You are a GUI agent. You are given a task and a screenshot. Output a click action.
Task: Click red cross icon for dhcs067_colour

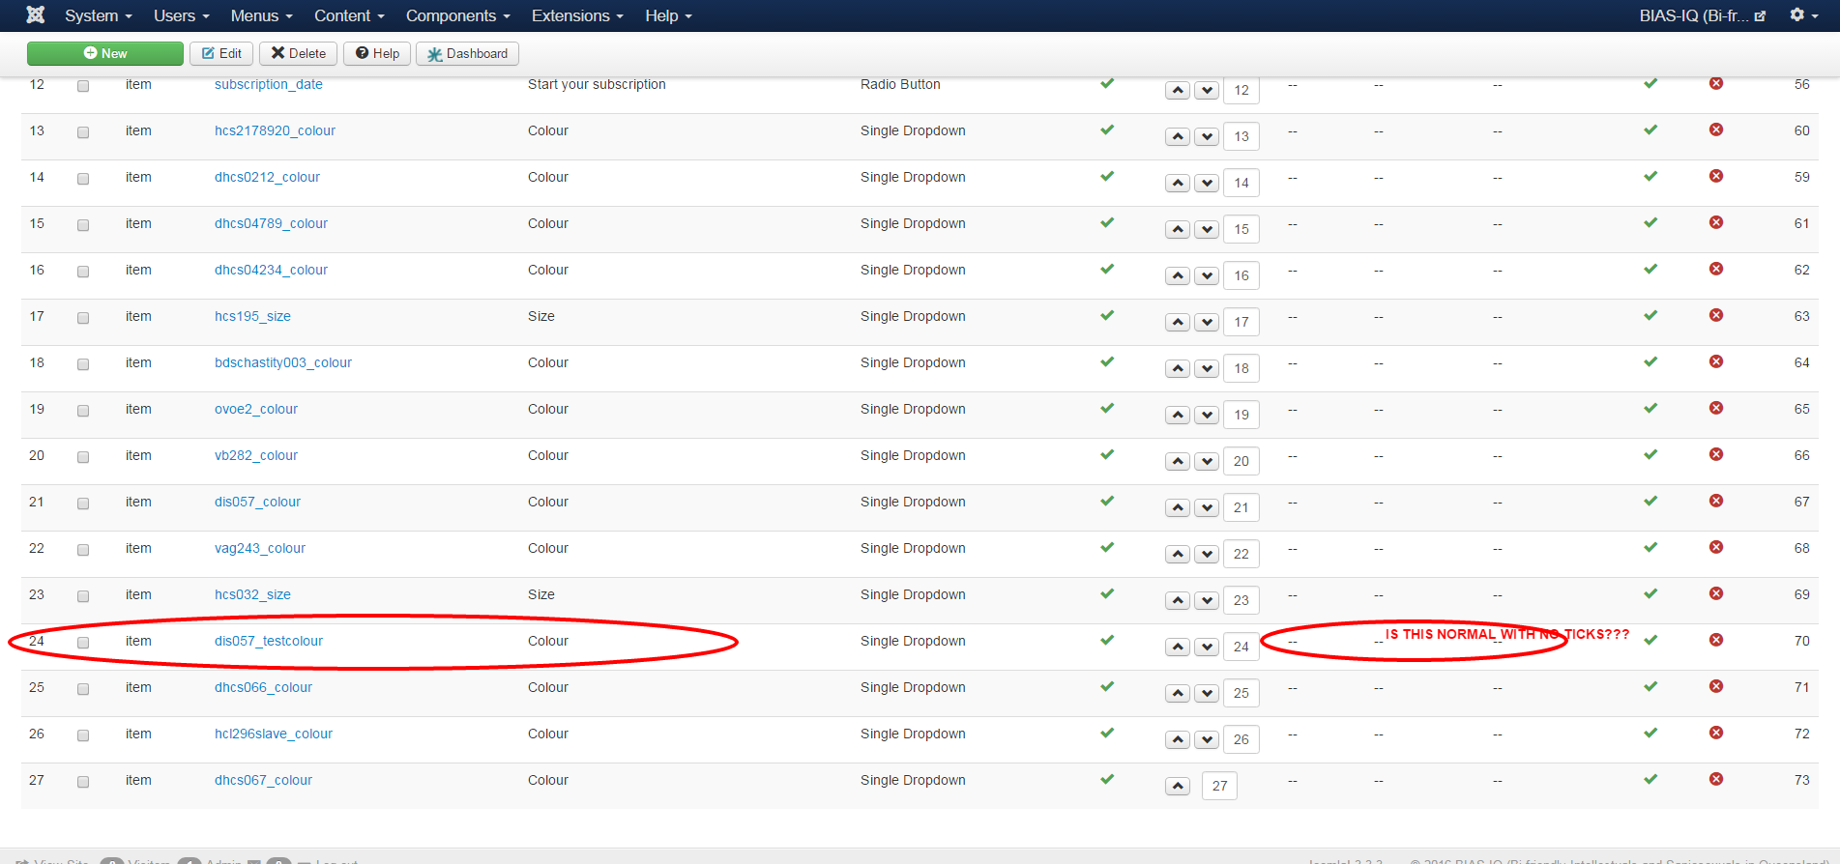tap(1716, 779)
